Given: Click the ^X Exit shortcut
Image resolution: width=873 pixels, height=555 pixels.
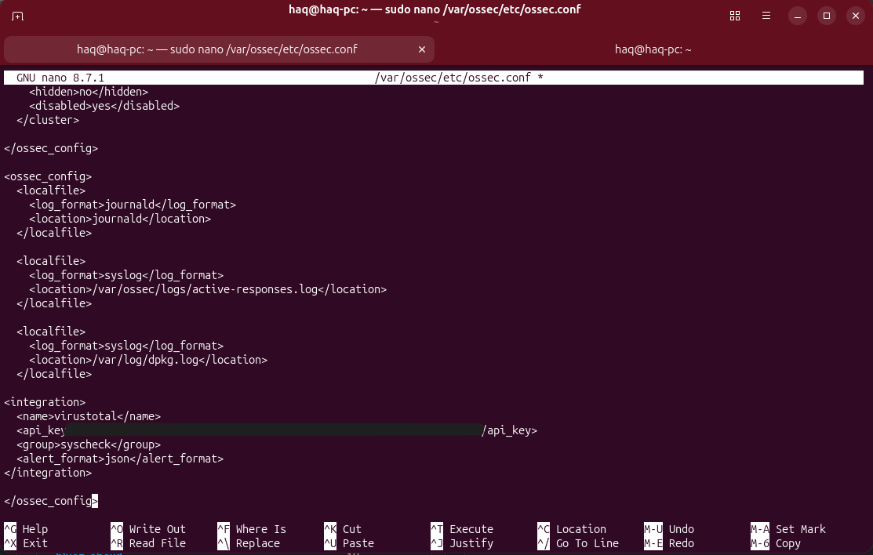Looking at the screenshot, I should 26,543.
